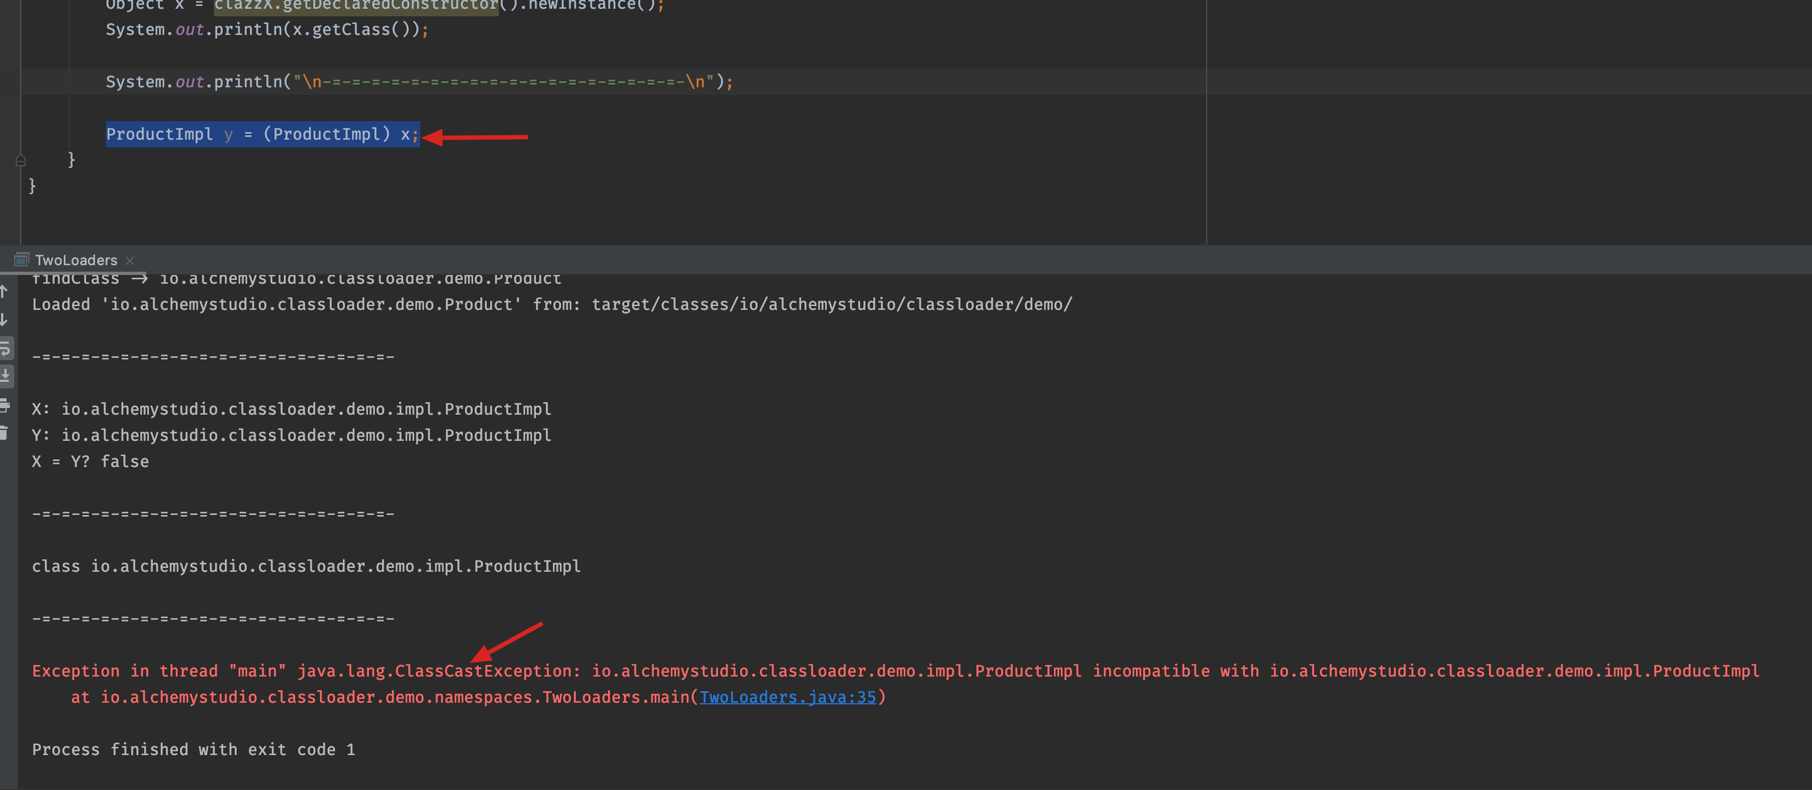Image resolution: width=1812 pixels, height=790 pixels.
Task: Click "class ...ProductImpl" console output line
Action: pyautogui.click(x=306, y=566)
